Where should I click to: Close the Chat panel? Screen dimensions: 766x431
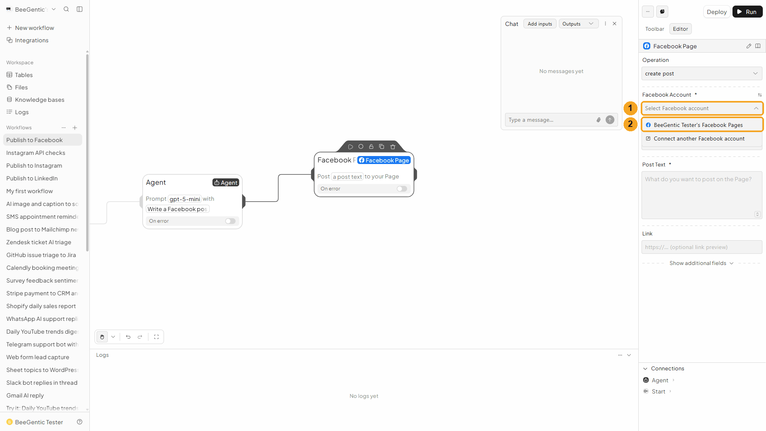click(x=615, y=24)
